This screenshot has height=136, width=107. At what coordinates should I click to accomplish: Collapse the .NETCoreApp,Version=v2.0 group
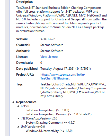click(x=18, y=118)
